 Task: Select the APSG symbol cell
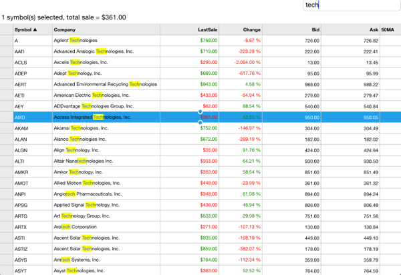click(33, 206)
